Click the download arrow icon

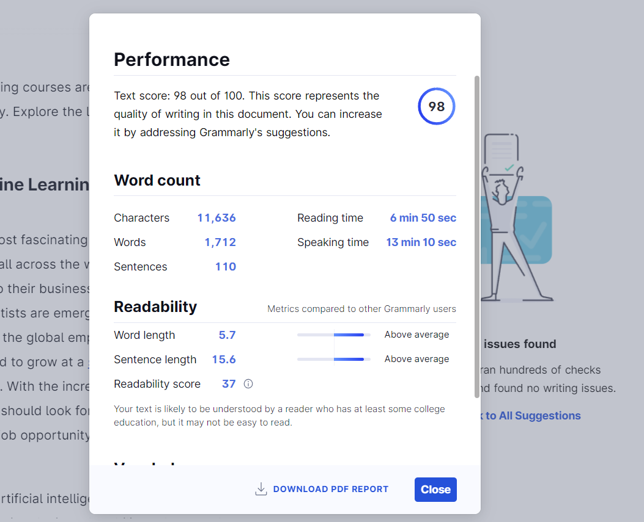[x=261, y=489]
